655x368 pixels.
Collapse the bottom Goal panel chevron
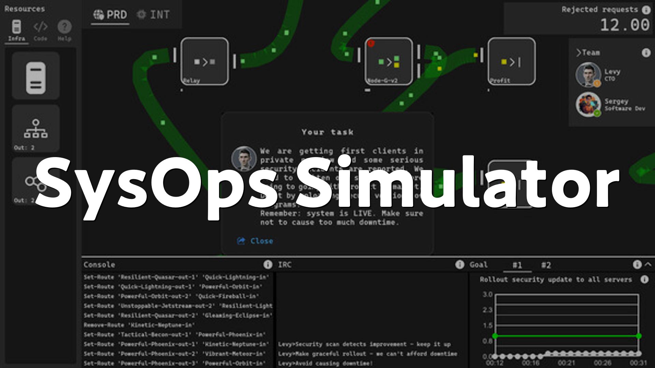[648, 264]
